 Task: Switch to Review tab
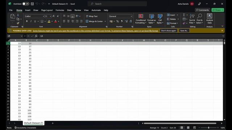click(78, 10)
